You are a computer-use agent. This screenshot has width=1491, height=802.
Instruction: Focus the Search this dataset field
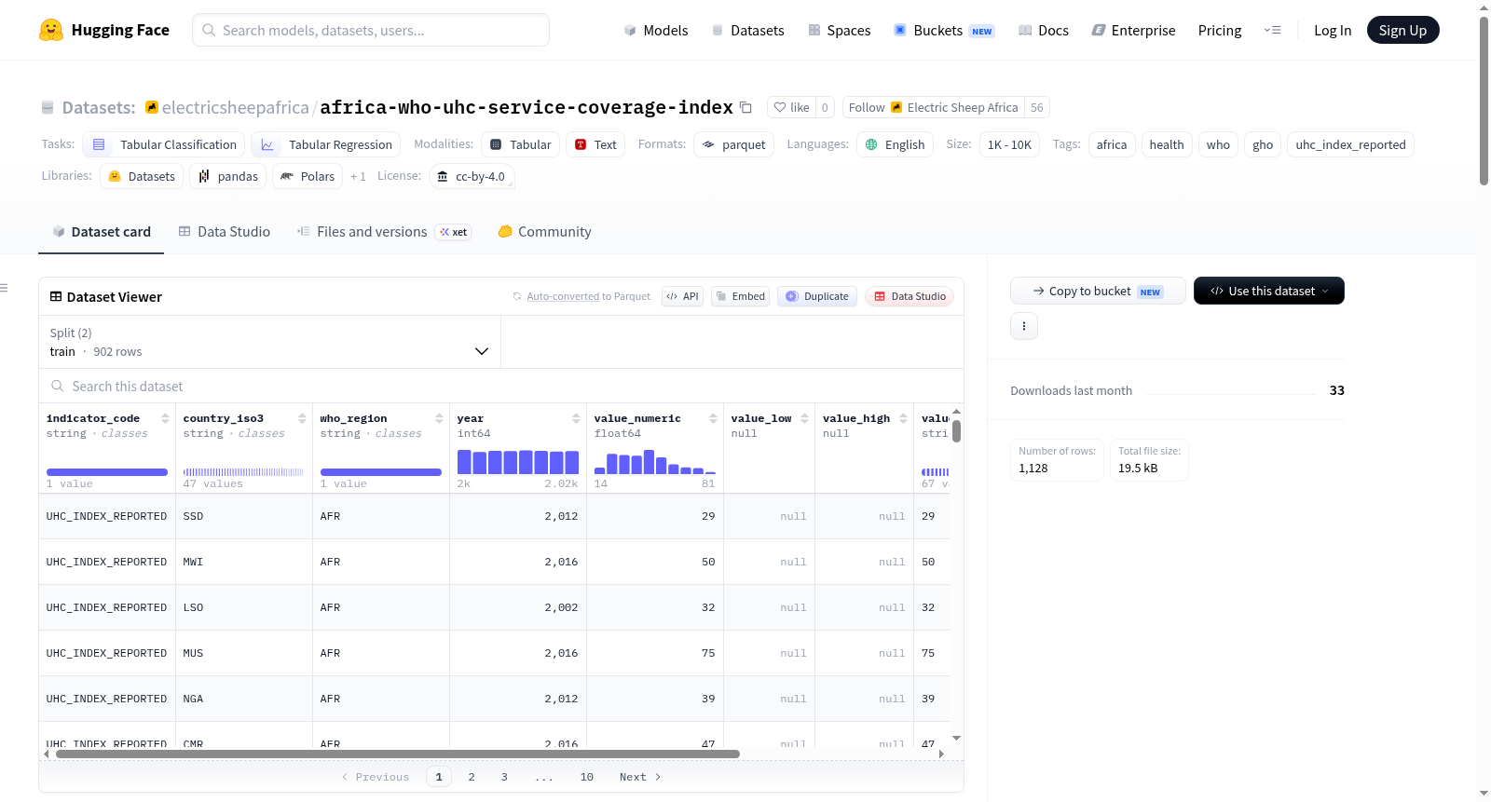(501, 386)
